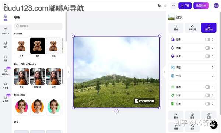Enable the 模糊 blur toggle
The width and height of the screenshot is (221, 133).
pyautogui.click(x=207, y=87)
